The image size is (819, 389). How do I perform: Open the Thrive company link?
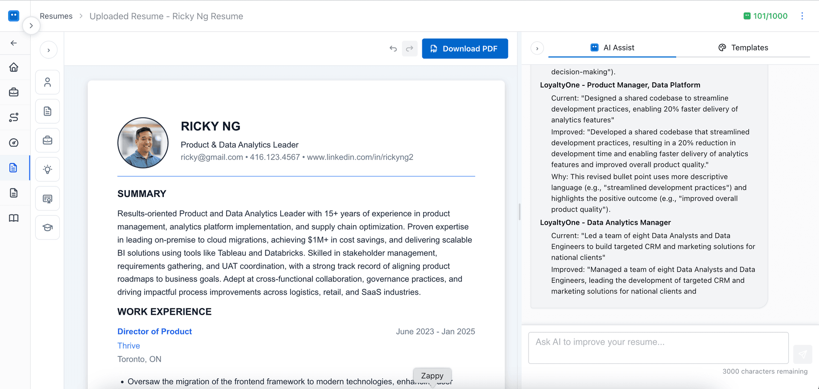[128, 345]
